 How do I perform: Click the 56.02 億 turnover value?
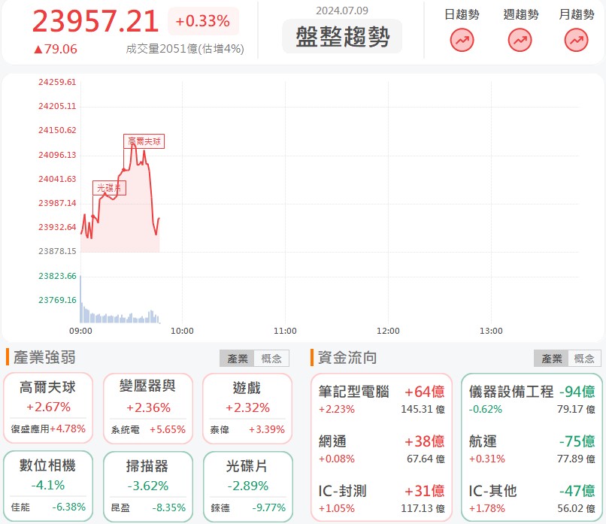pos(576,508)
